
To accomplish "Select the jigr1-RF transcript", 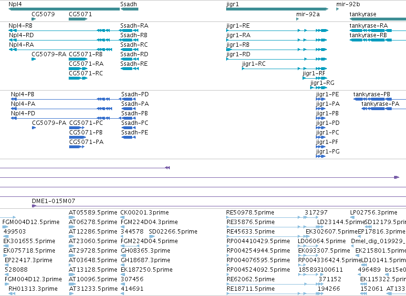I will pyautogui.click(x=315, y=78).
